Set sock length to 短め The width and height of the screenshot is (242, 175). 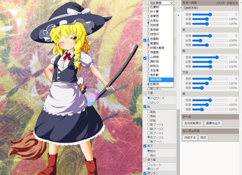pyautogui.click(x=149, y=151)
